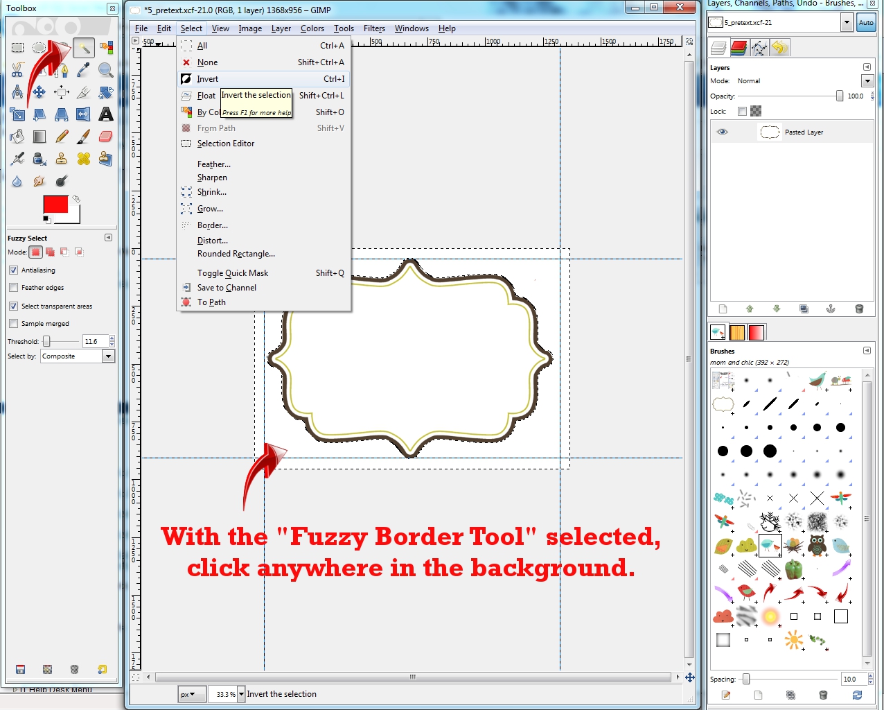Image resolution: width=884 pixels, height=710 pixels.
Task: Choose Invert from the Select menu
Action: [x=207, y=78]
